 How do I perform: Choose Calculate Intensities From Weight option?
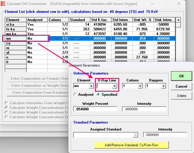coord(6,103)
